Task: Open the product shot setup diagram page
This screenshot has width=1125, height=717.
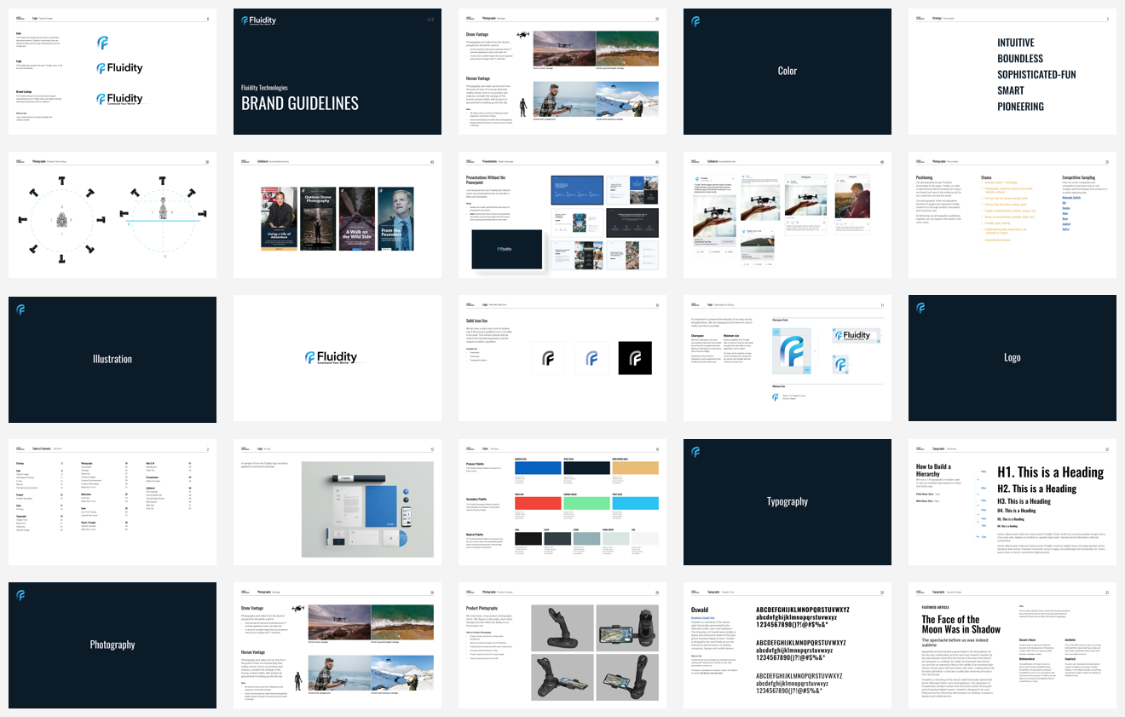Action: 112,215
